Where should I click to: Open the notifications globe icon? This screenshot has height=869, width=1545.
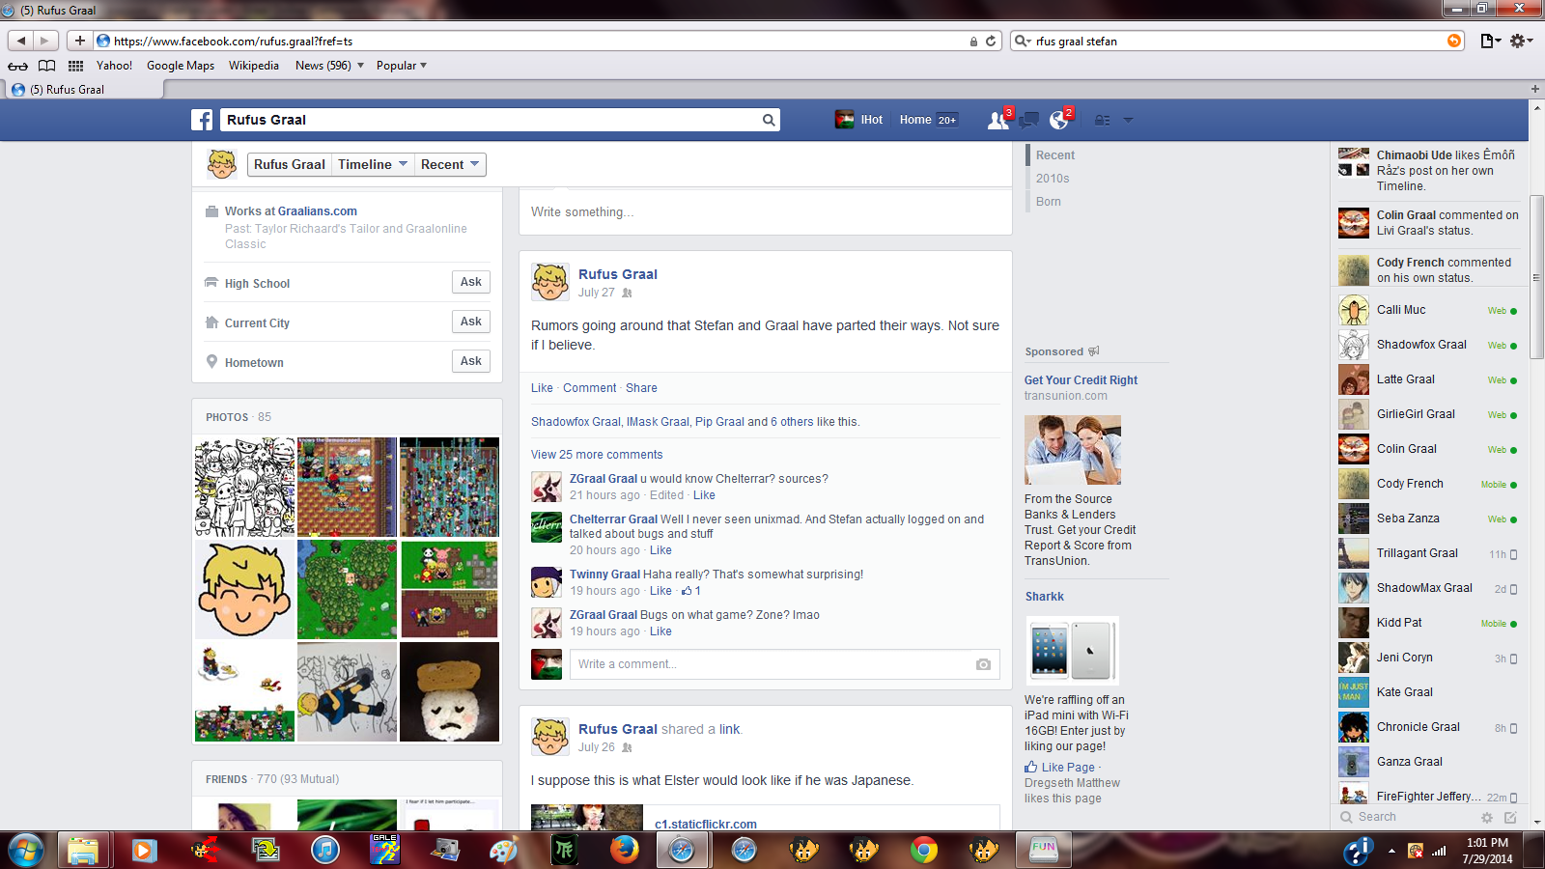point(1059,120)
